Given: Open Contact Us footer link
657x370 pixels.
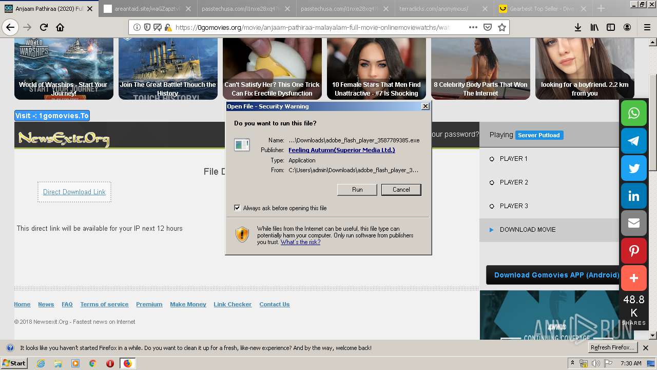Looking at the screenshot, I should pyautogui.click(x=274, y=304).
